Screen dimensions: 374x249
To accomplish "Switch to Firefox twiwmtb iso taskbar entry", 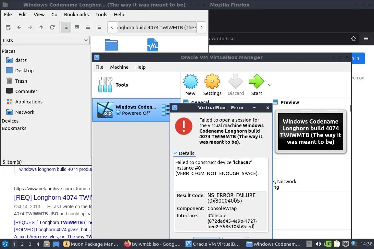I will [152, 244].
